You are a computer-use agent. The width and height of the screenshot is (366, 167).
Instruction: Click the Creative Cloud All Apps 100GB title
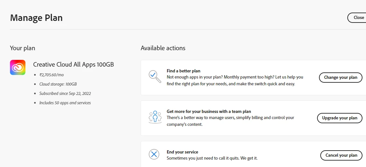[73, 64]
